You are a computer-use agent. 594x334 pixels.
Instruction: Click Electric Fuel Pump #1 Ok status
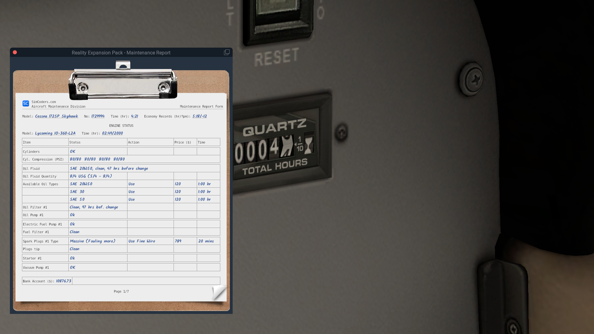[72, 224]
